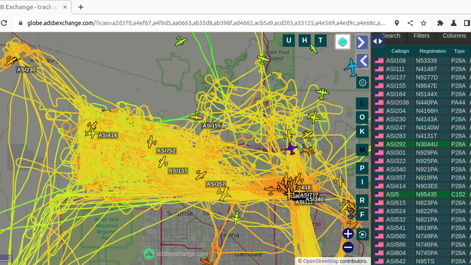The image size is (471, 265).
Task: Sort table by Type column
Action: (x=459, y=51)
